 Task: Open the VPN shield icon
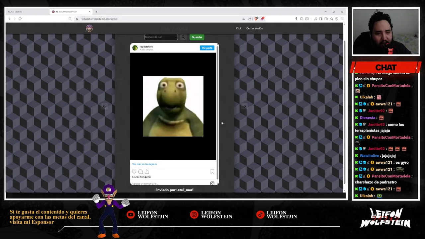[x=337, y=19]
